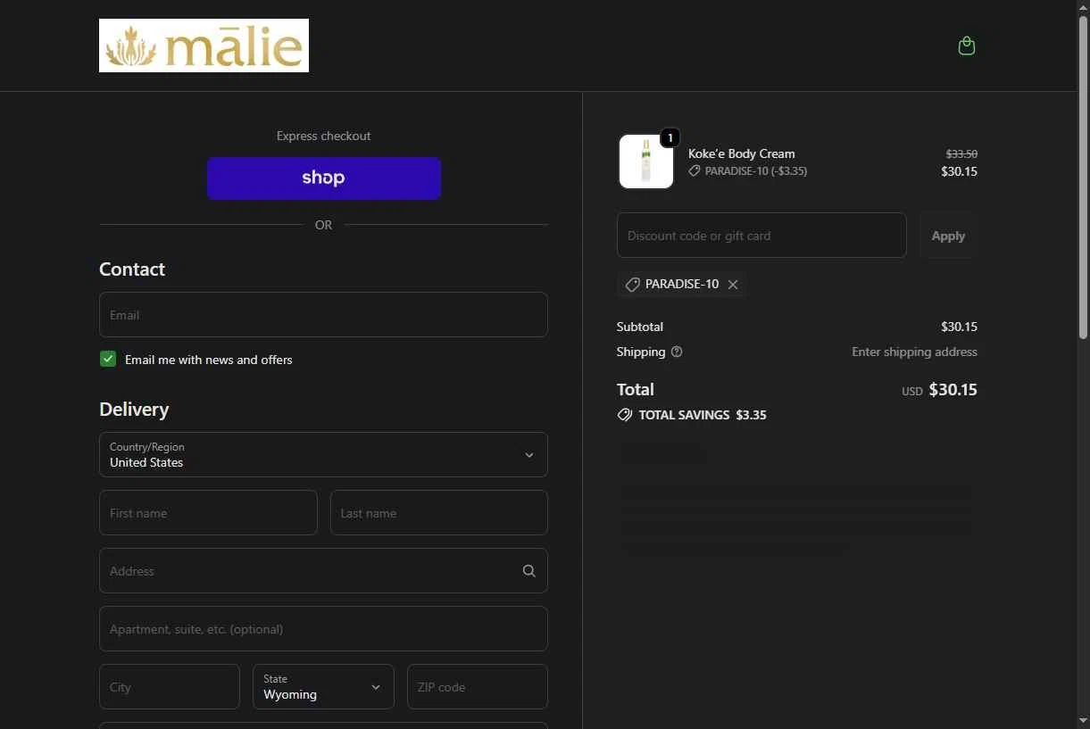Click the Apply discount button
This screenshot has width=1090, height=729.
[948, 236]
